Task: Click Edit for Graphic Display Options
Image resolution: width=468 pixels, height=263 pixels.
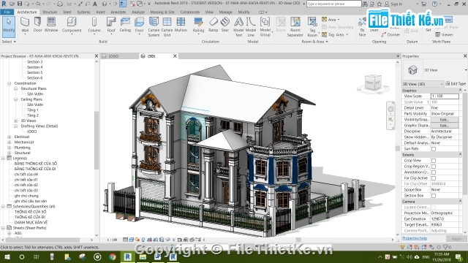Action: (445, 126)
